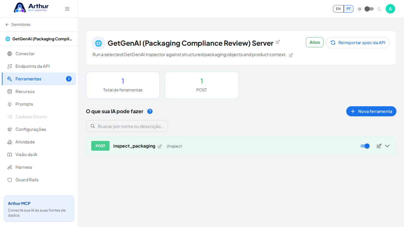Click the /inspect path text
Image resolution: width=404 pixels, height=227 pixels.
[174, 146]
